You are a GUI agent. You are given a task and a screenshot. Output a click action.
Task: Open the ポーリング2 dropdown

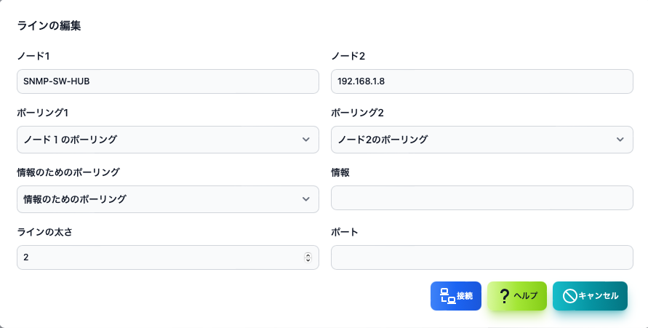click(482, 140)
